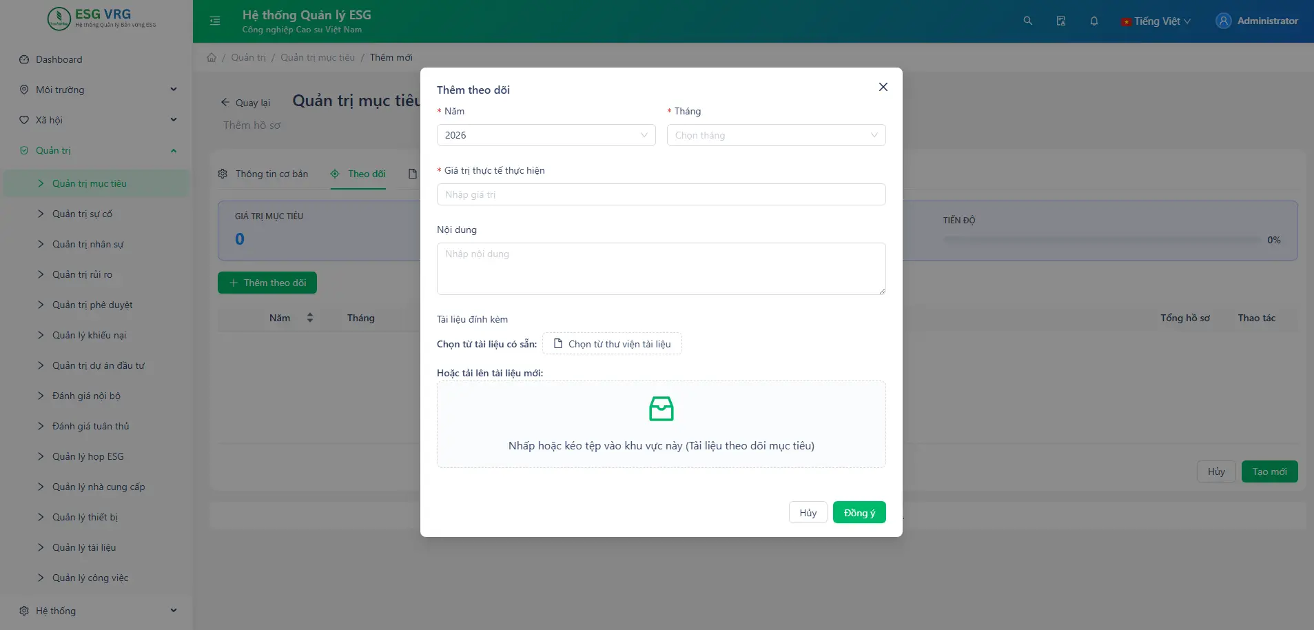Click the Tháng column header

361,318
